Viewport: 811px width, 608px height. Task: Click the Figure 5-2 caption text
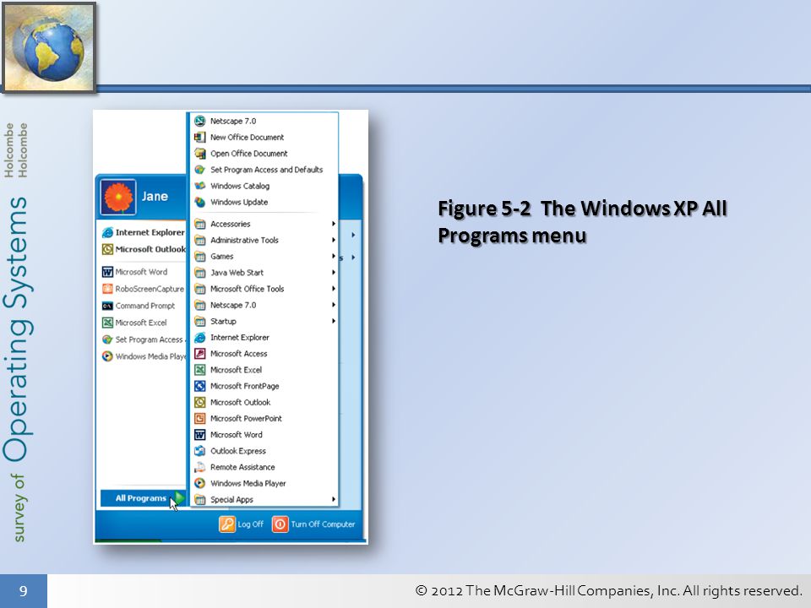(x=582, y=221)
